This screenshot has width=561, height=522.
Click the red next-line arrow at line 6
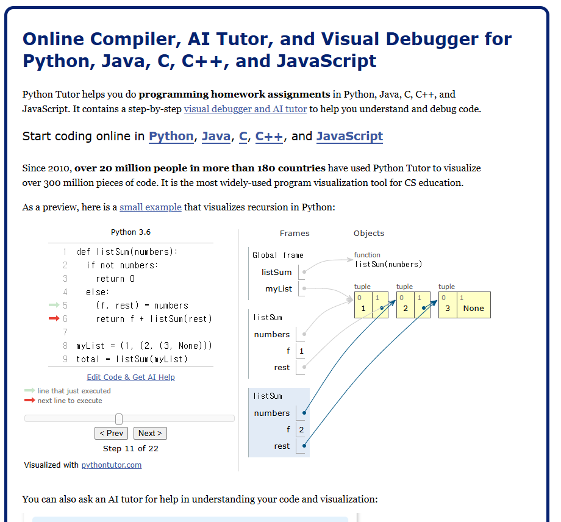[54, 318]
